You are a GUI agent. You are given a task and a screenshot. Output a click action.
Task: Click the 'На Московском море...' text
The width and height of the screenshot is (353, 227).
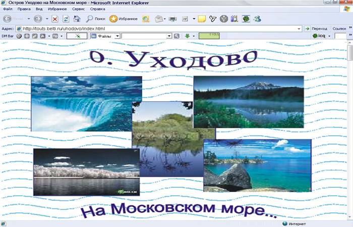pos(179,210)
